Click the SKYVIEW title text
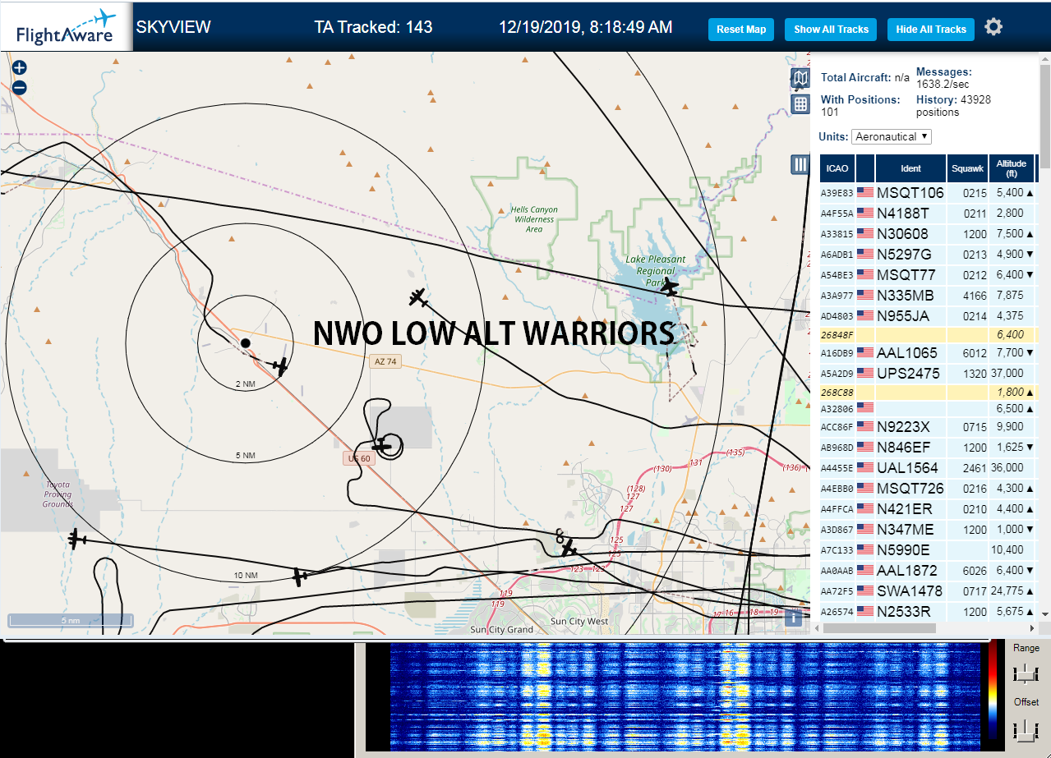The image size is (1051, 758). (173, 27)
